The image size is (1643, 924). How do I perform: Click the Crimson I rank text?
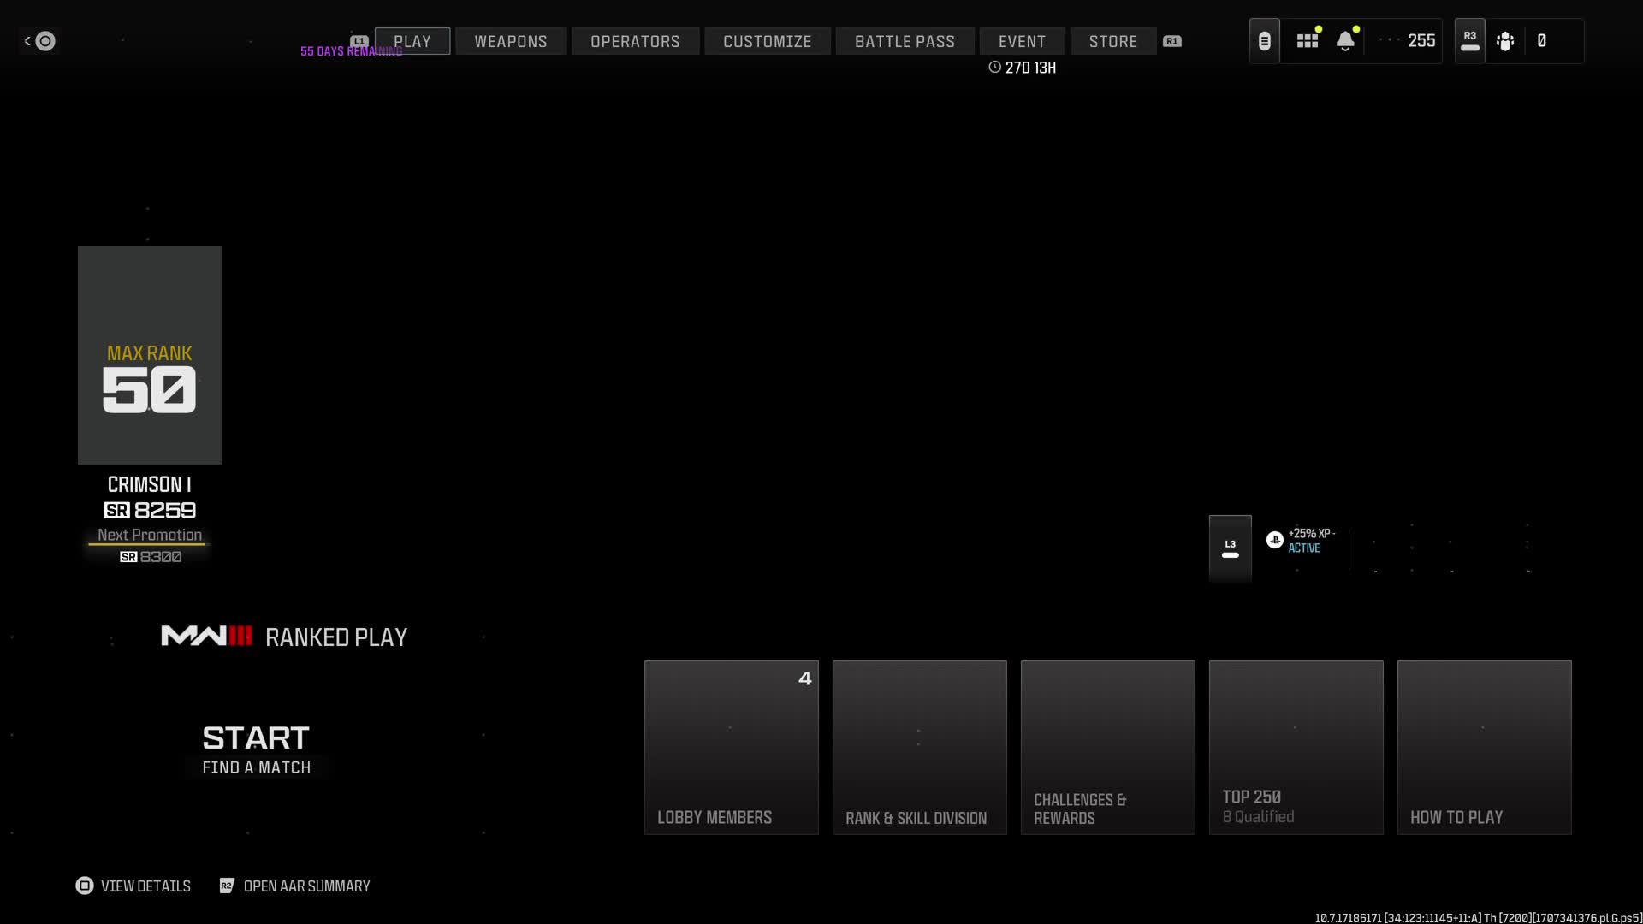[150, 484]
